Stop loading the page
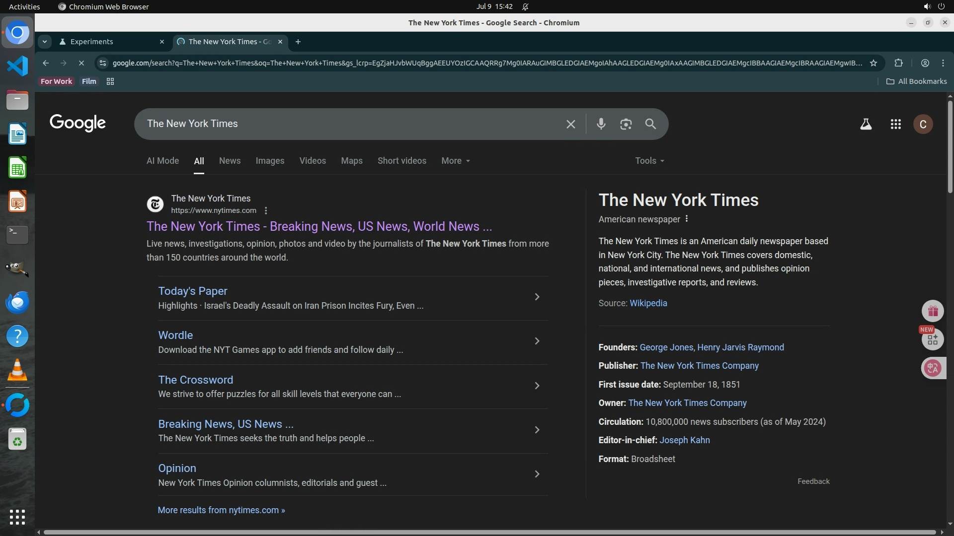The height and width of the screenshot is (536, 954). [81, 63]
